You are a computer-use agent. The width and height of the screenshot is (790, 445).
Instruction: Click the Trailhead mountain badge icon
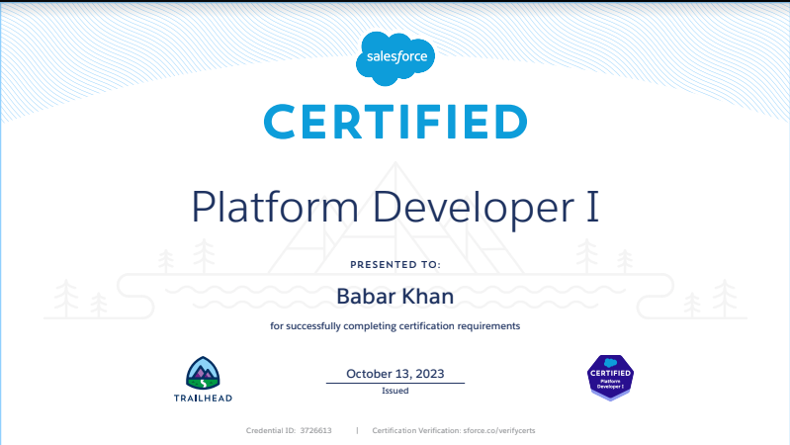tap(203, 374)
